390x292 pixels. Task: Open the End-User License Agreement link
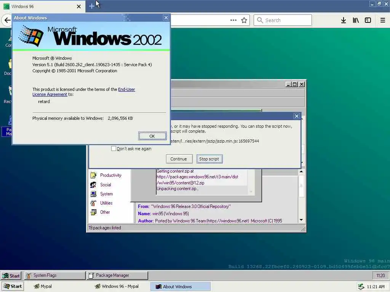(x=83, y=92)
